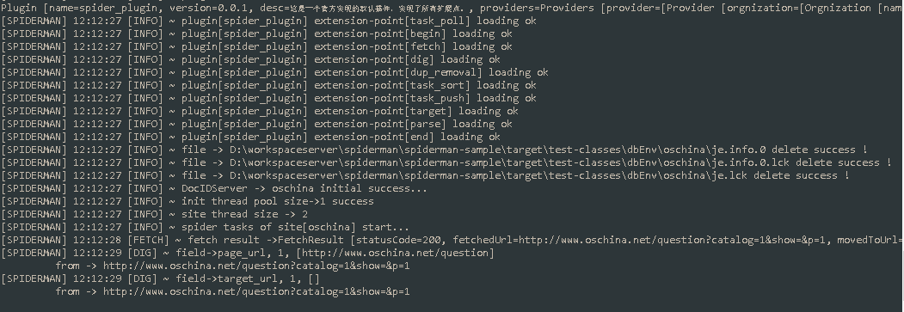Select the DocIDServer initial success line

pos(214,188)
